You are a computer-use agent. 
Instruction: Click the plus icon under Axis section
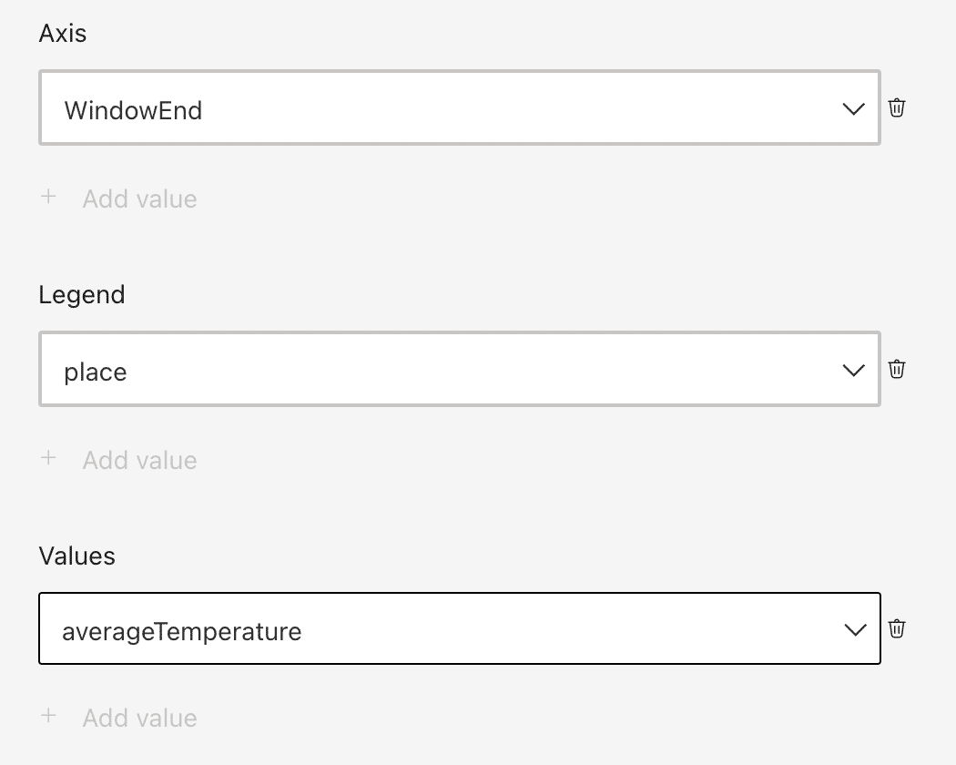[48, 197]
